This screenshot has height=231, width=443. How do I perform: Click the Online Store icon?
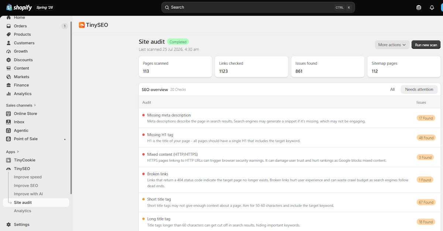(x=8, y=113)
